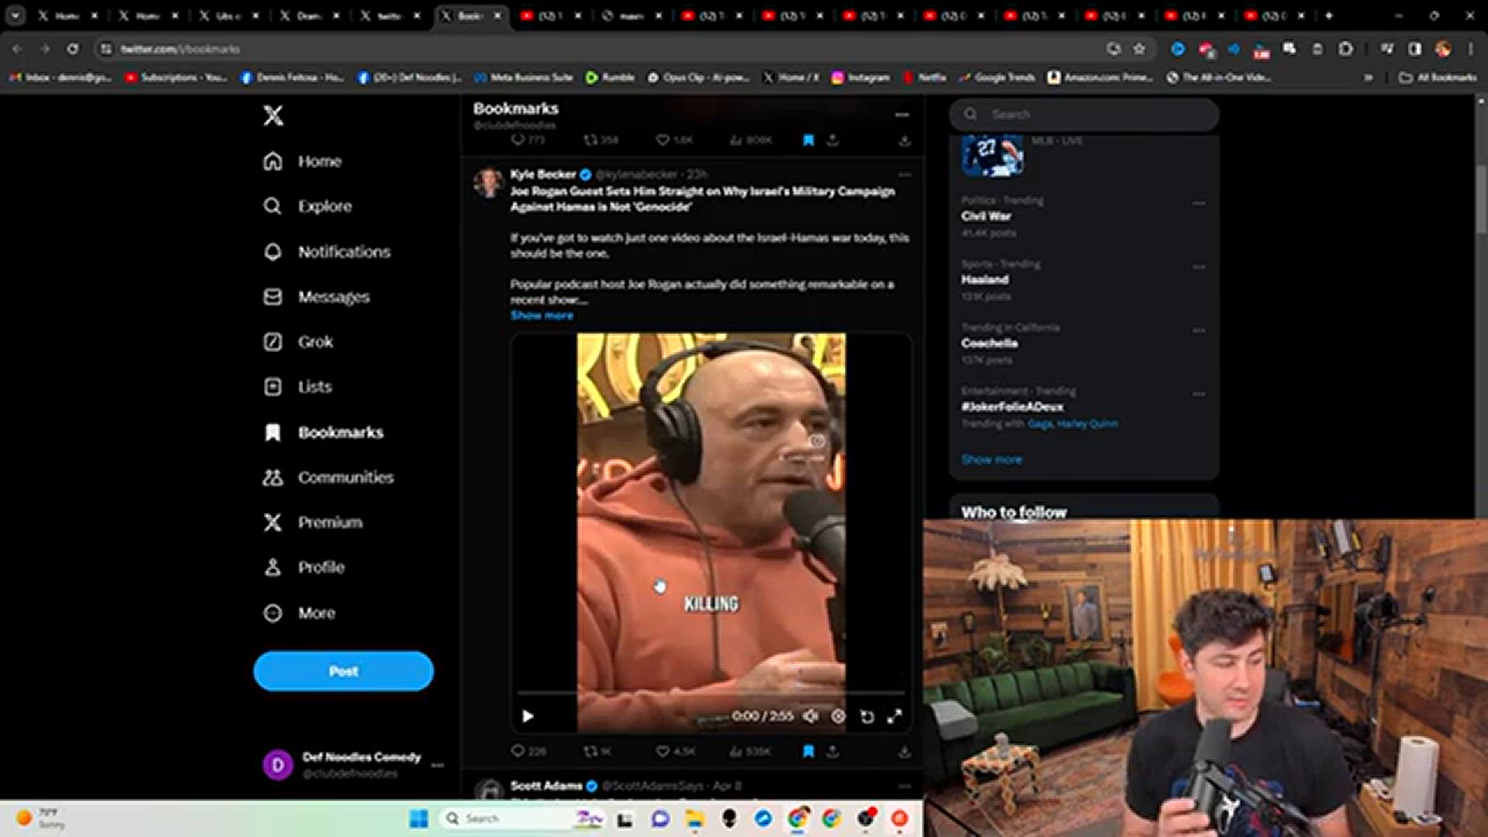Open the All Bookmarks folder
The width and height of the screenshot is (1488, 837).
1438,77
